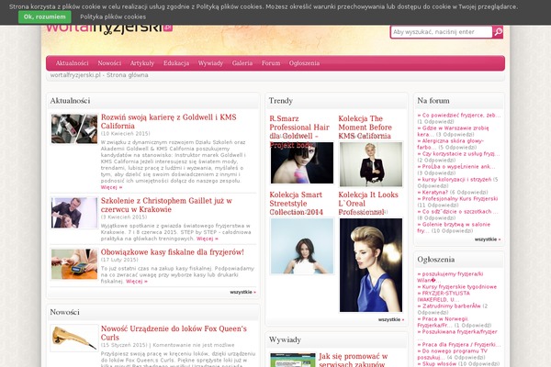
Task: Open interview Jak się promować w serwisach zakupów
Action: pyautogui.click(x=354, y=361)
